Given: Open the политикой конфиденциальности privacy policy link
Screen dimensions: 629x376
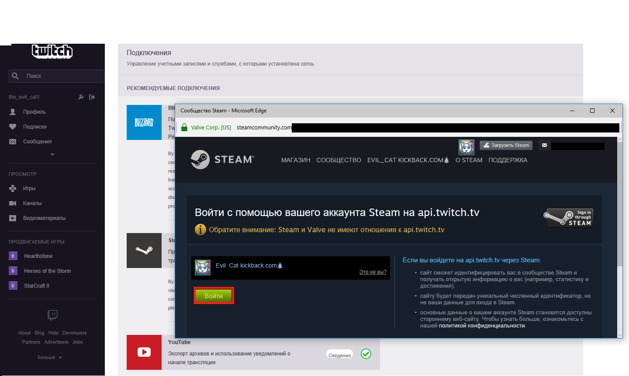Looking at the screenshot, I should (482, 326).
